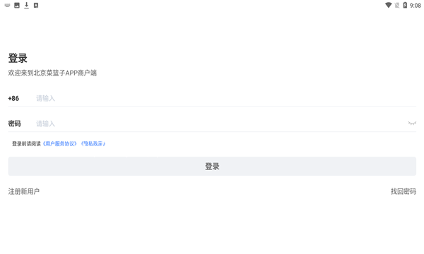Tap the 登录 login button
424x254 pixels.
coord(212,167)
